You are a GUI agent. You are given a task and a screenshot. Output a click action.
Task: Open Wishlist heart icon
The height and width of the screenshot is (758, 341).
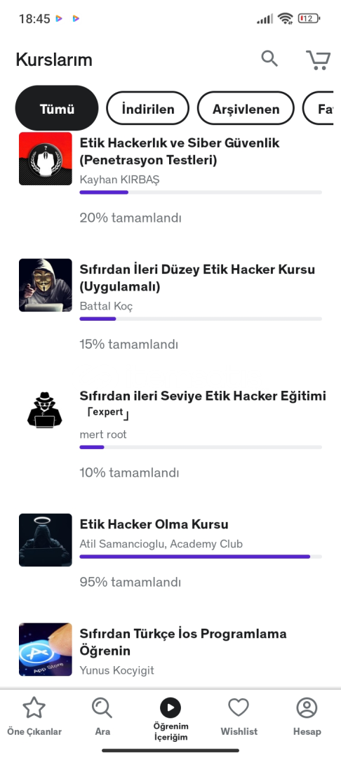click(x=239, y=707)
